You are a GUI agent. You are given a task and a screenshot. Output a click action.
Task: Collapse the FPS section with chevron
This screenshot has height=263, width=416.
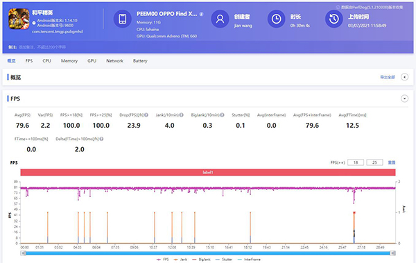[404, 99]
